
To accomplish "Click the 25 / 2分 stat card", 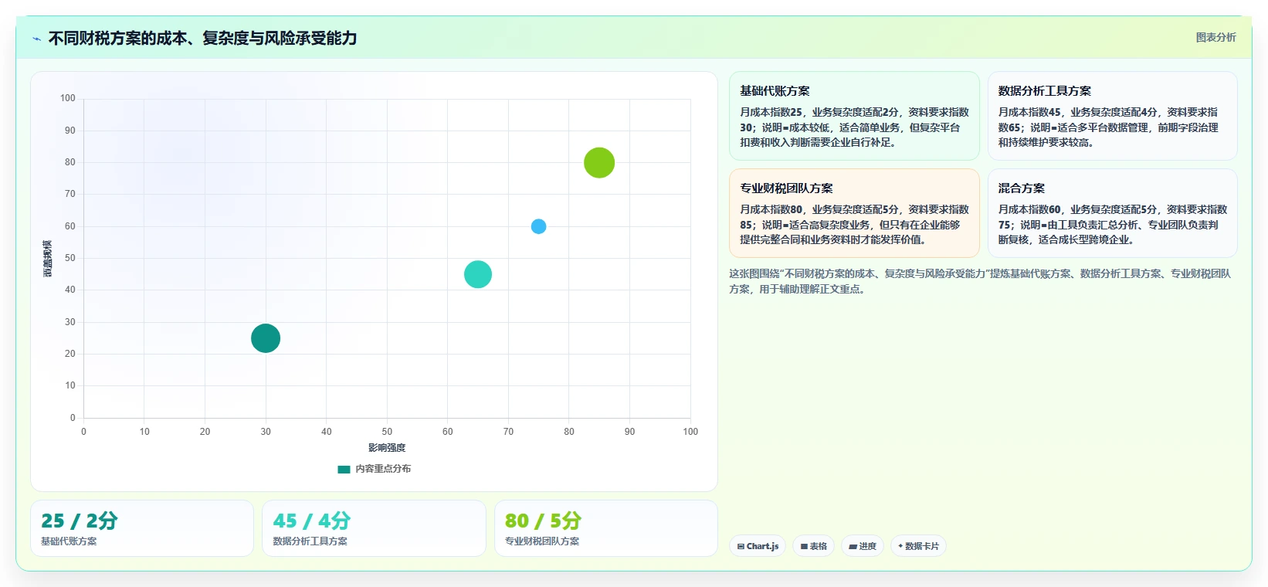I will 142,528.
